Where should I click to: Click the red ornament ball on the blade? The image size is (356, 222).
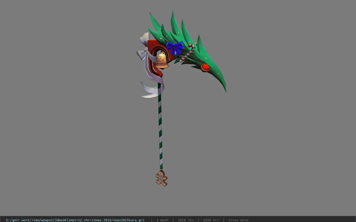click(x=205, y=67)
